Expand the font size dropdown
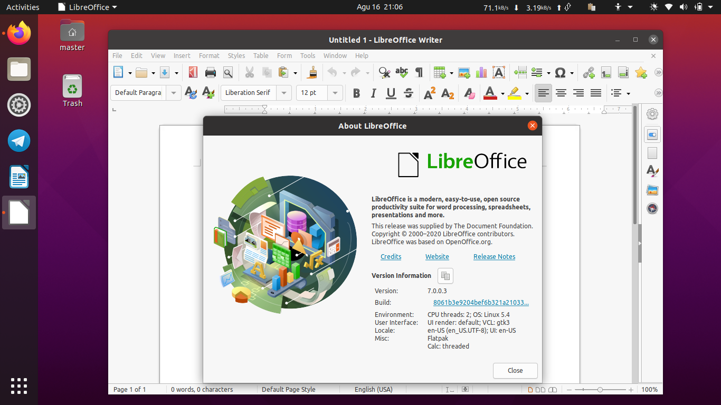Viewport: 721px width, 405px height. 335,93
